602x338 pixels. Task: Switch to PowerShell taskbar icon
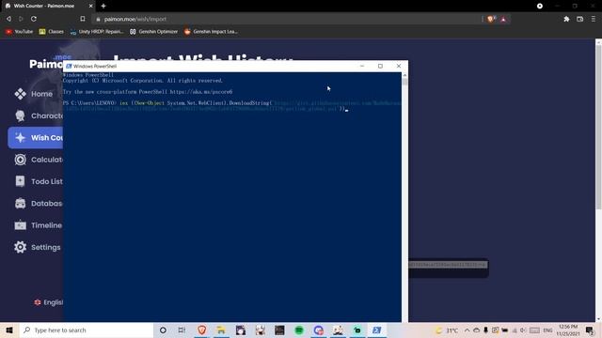(376, 330)
